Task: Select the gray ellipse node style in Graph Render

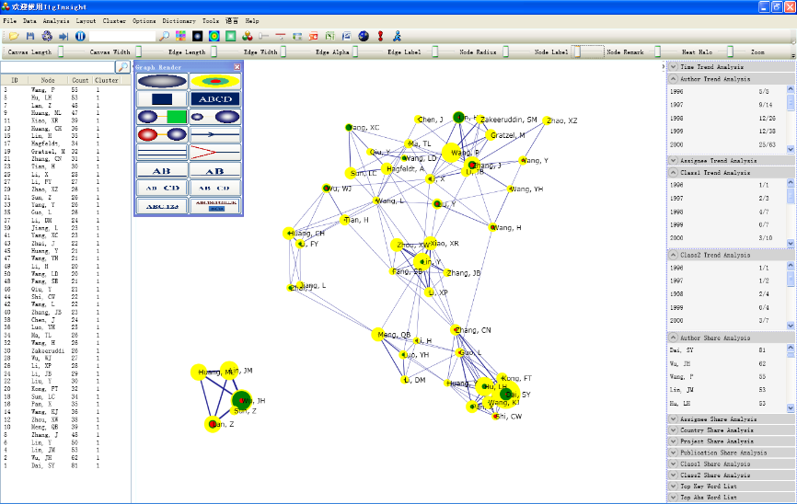Action: tap(162, 81)
